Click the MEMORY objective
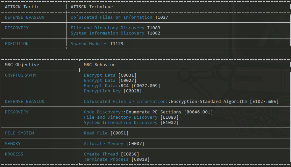Image resolution: width=291 pixels, height=167 pixels. [x=13, y=144]
